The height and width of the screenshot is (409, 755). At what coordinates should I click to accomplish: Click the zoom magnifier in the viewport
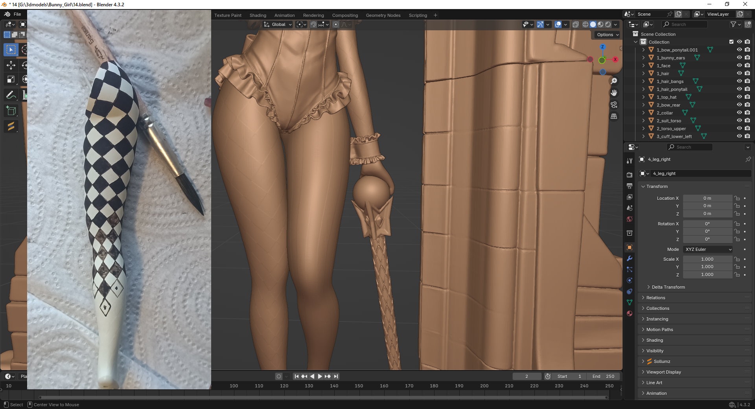click(614, 81)
